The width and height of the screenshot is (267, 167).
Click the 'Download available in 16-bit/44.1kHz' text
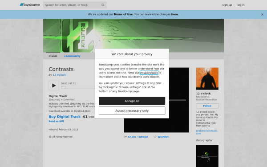(70, 111)
